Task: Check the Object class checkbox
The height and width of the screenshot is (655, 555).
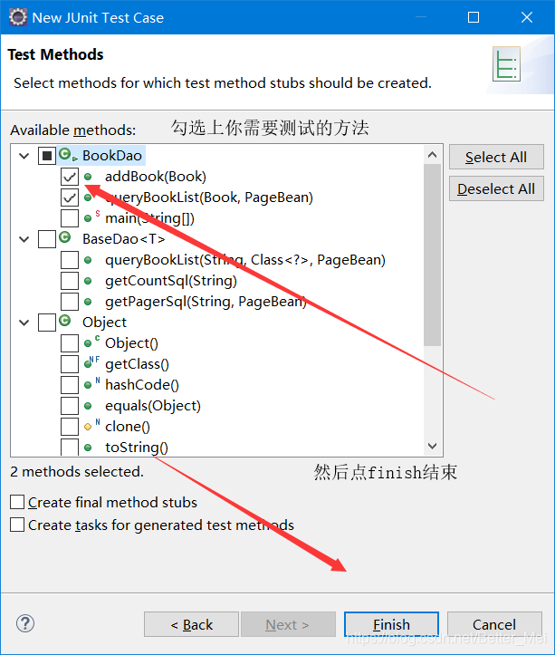Action: pos(47,323)
